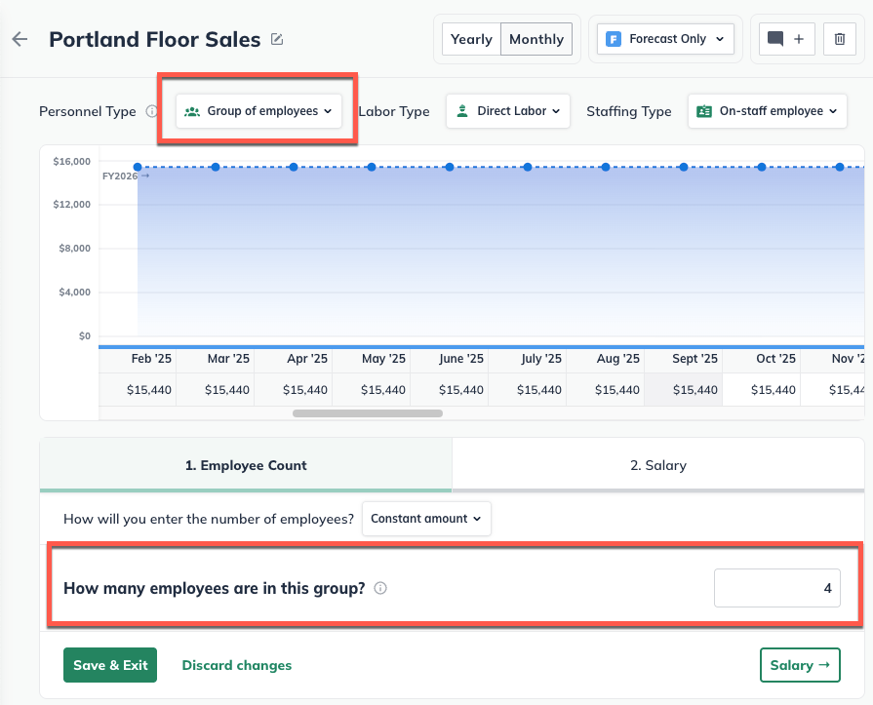Go back with the left arrow icon
Screen dimensions: 873x705
tap(20, 40)
